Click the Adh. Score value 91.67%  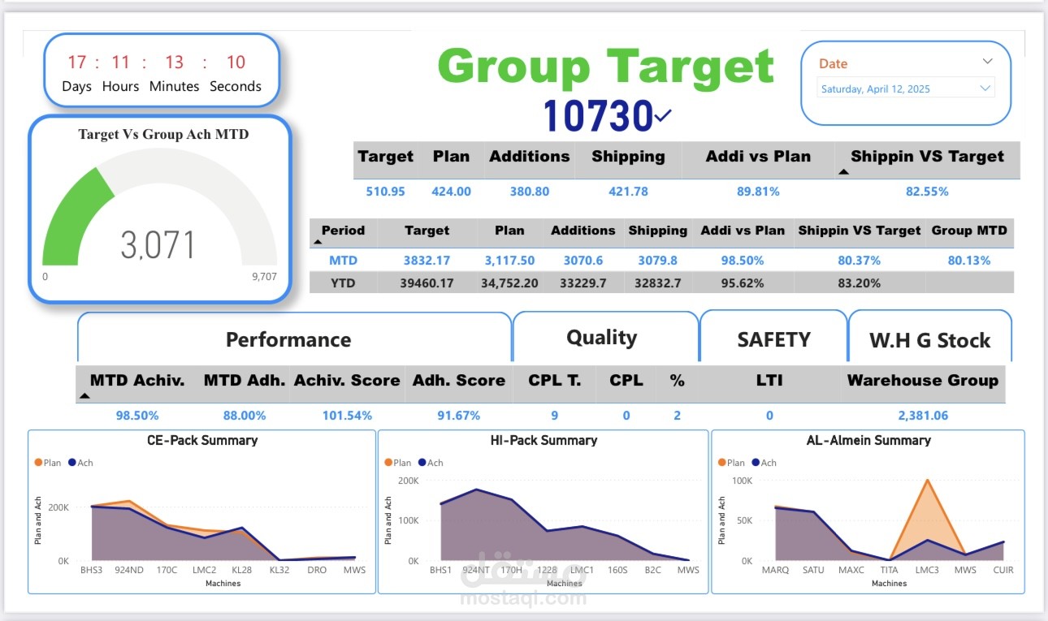pyautogui.click(x=458, y=415)
